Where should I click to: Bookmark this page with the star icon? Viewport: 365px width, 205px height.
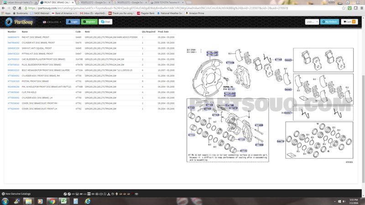click(x=344, y=8)
